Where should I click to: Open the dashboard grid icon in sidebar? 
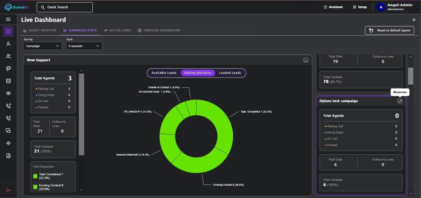(x=8, y=31)
